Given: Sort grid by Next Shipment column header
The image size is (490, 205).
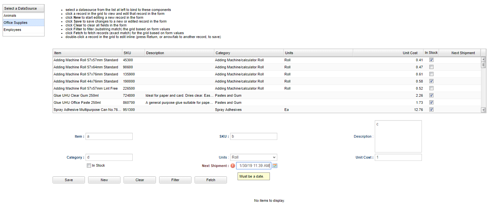Looking at the screenshot, I should pyautogui.click(x=460, y=53).
